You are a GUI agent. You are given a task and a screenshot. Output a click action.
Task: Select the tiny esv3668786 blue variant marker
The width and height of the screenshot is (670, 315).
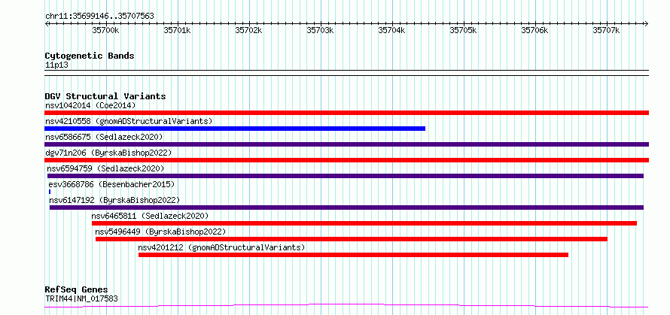(x=50, y=192)
